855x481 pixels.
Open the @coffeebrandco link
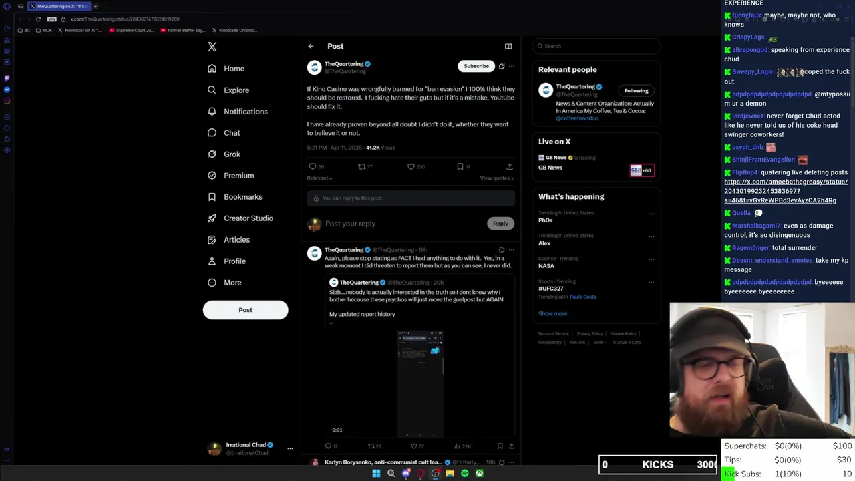[x=577, y=118]
